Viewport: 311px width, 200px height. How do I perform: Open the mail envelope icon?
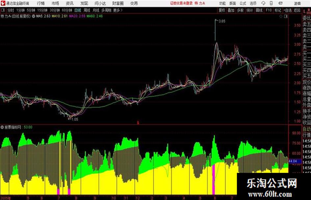point(280,3)
